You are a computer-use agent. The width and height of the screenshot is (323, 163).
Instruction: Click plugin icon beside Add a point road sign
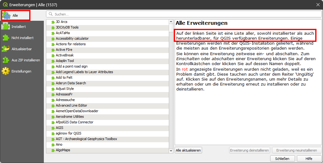[x=53, y=67]
